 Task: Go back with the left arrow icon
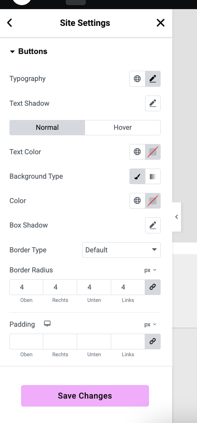pos(10,23)
